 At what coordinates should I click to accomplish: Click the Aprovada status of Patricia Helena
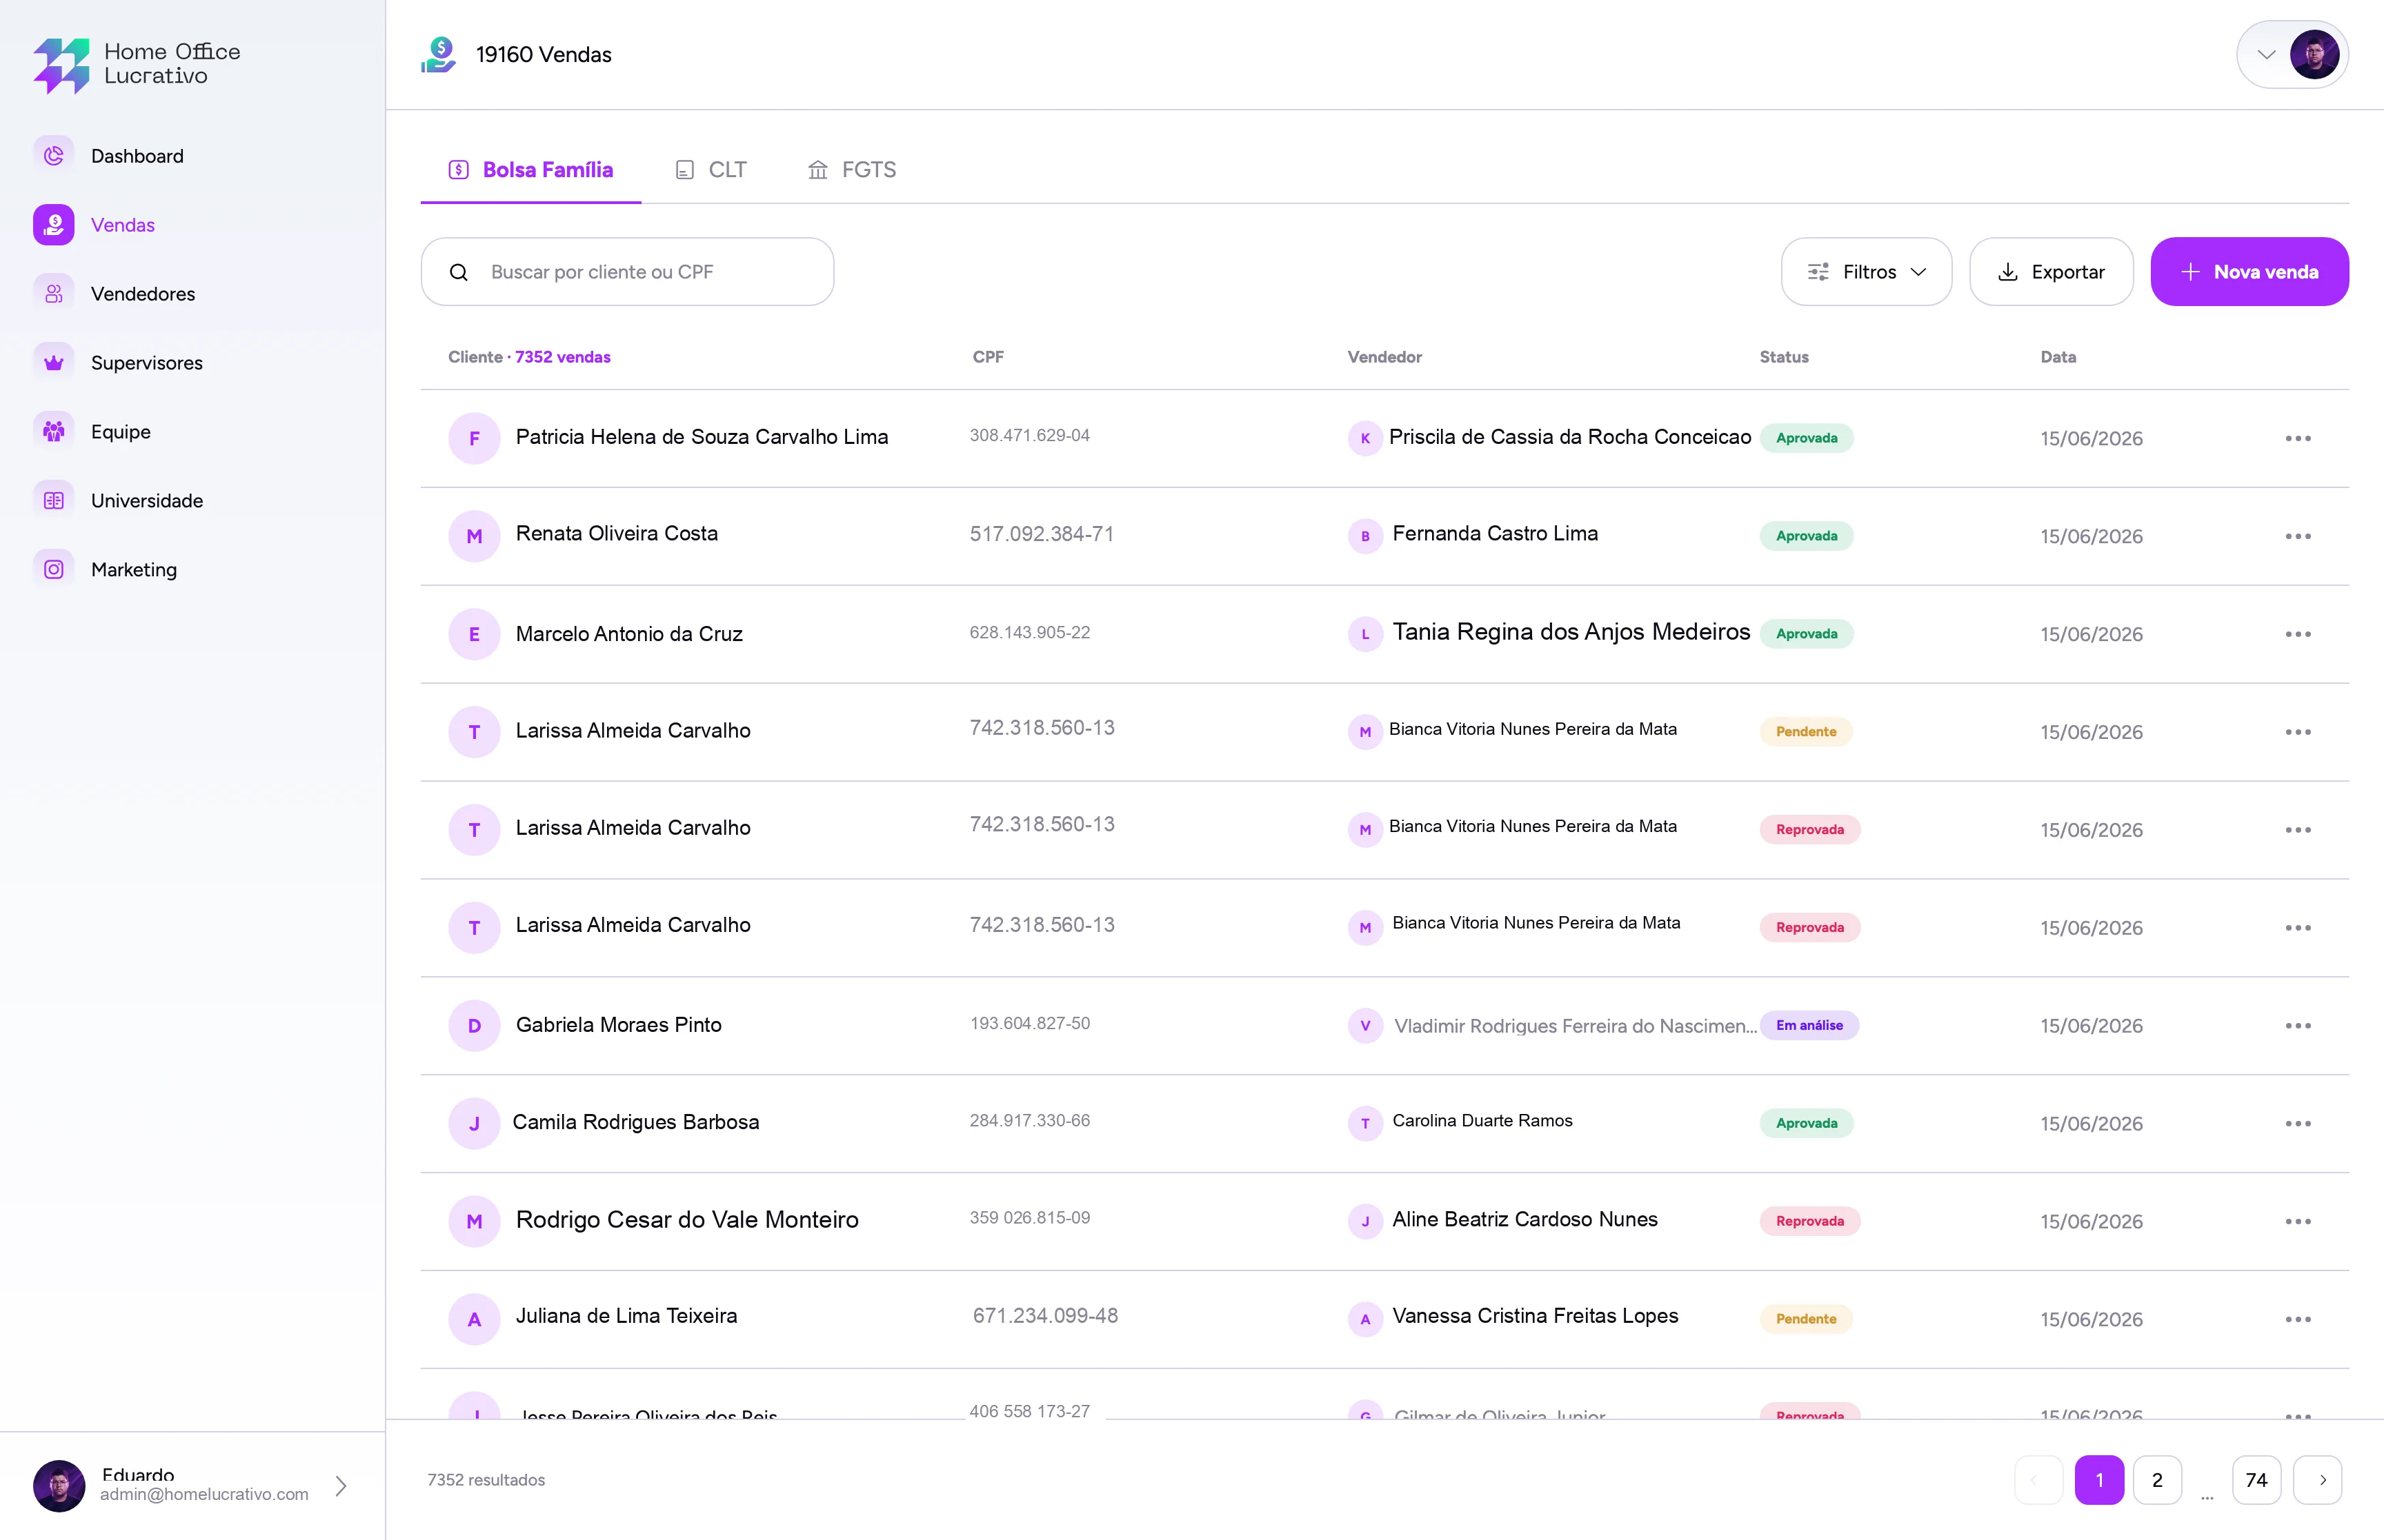coord(1807,439)
